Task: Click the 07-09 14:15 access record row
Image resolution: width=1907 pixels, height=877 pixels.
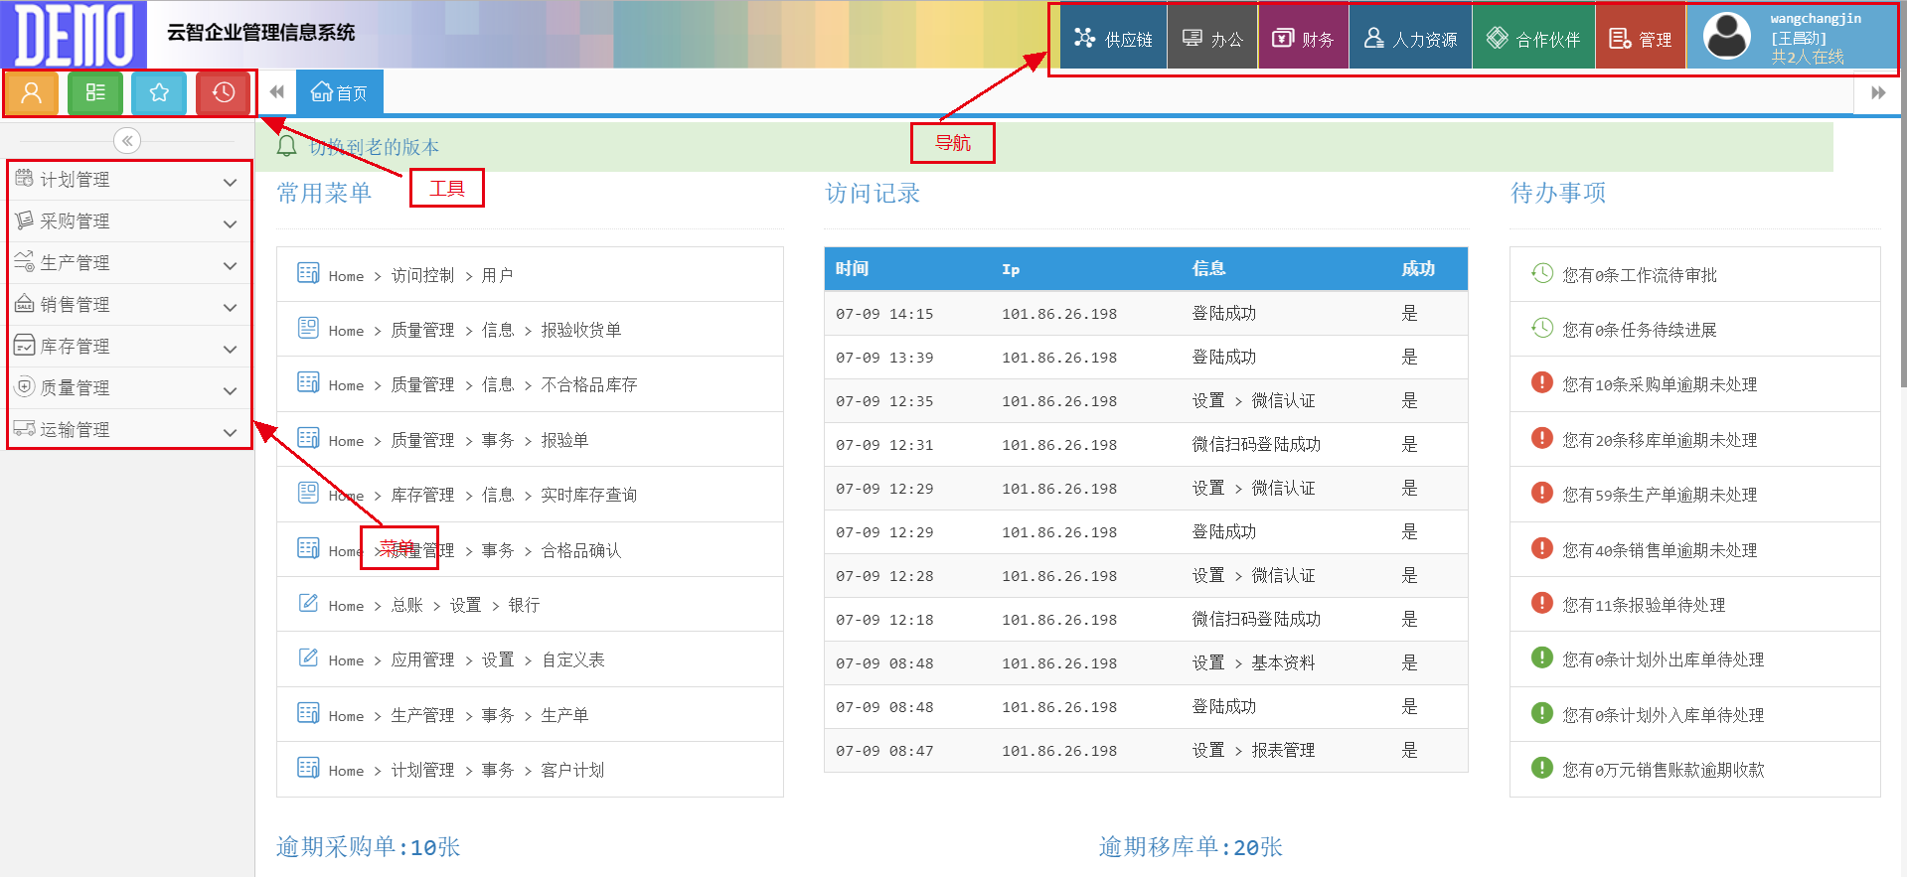Action: coord(1146,313)
